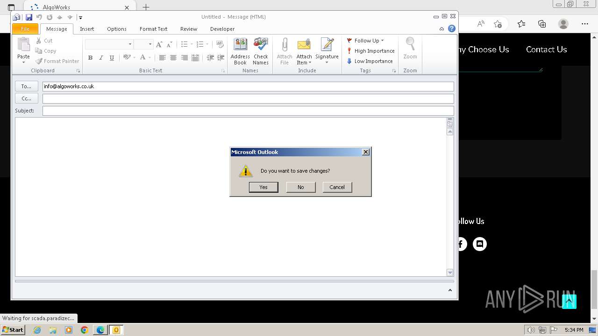Click the Undo icon in title bar

(x=39, y=17)
